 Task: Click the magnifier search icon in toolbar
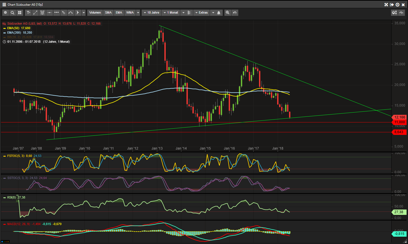point(12,13)
